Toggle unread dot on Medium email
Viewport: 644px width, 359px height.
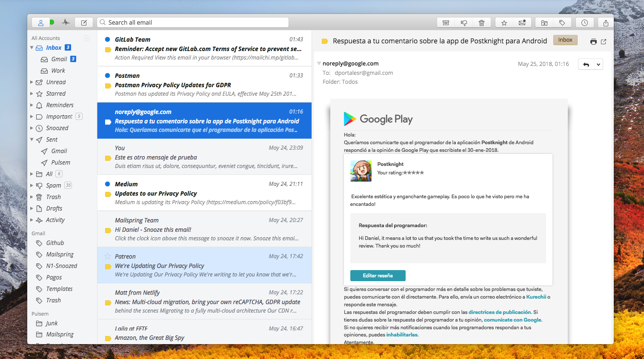[108, 184]
